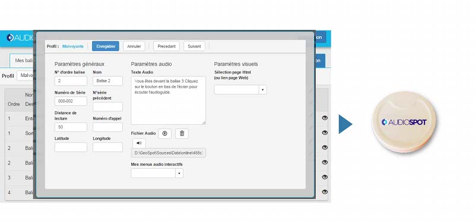Click the Paramètres visuels heading
475x222 pixels.
236,64
